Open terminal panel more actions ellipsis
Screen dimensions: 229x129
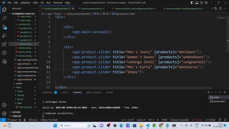[x=215, y=92]
